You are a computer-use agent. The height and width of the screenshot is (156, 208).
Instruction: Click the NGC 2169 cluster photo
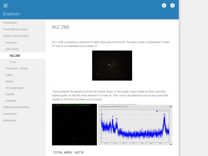112,65
